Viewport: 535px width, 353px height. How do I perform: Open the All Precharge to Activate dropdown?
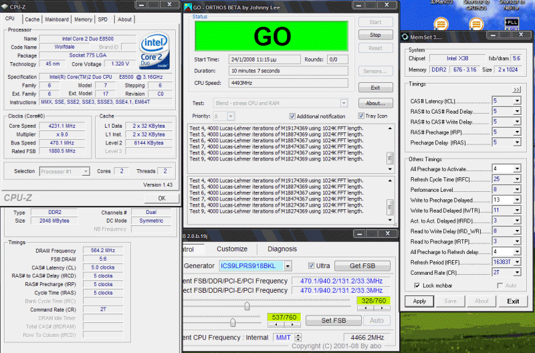point(517,169)
